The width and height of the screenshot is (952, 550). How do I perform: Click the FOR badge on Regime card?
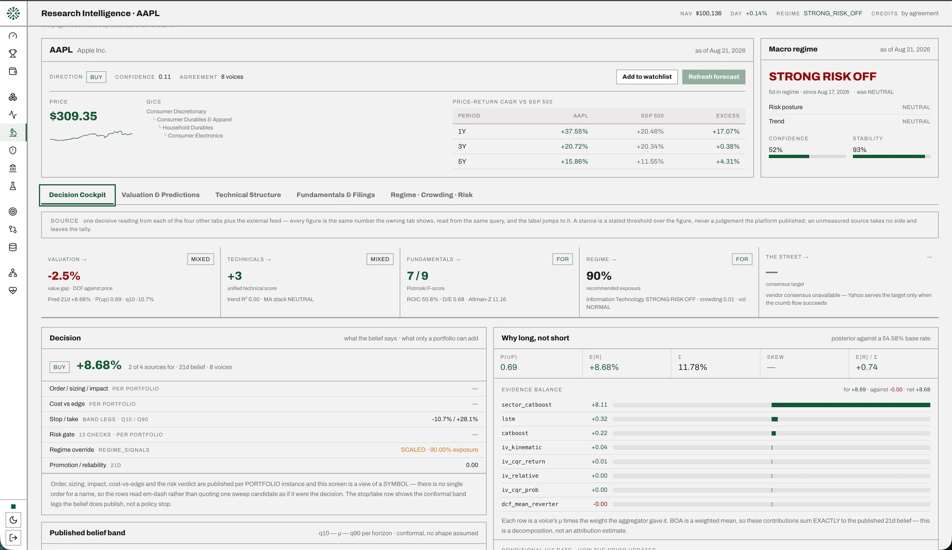click(742, 259)
